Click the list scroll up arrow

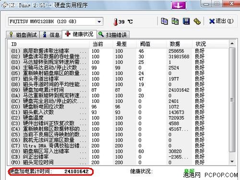232,44
